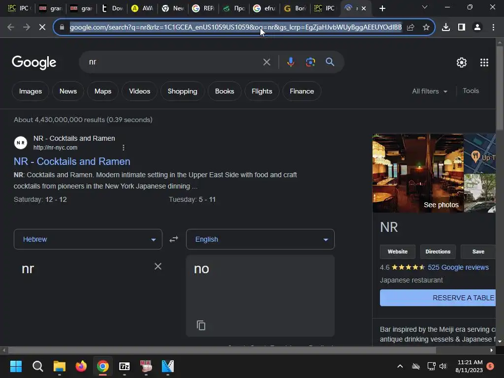Swap the Hebrew and English languages

click(x=174, y=239)
